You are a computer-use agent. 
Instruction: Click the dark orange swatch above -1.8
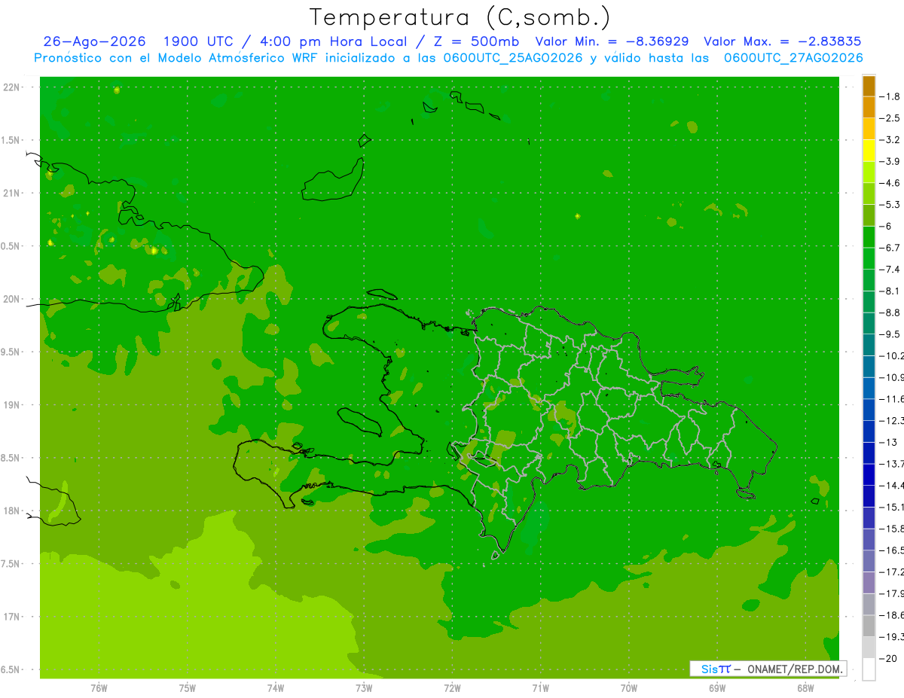point(869,85)
